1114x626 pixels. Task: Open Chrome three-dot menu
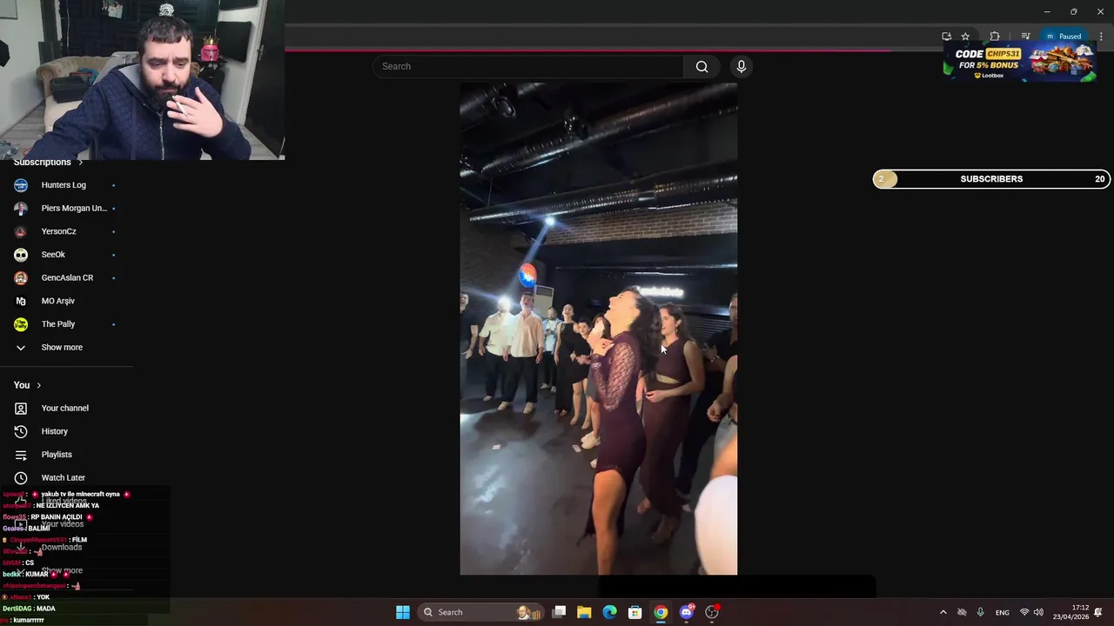1101,37
